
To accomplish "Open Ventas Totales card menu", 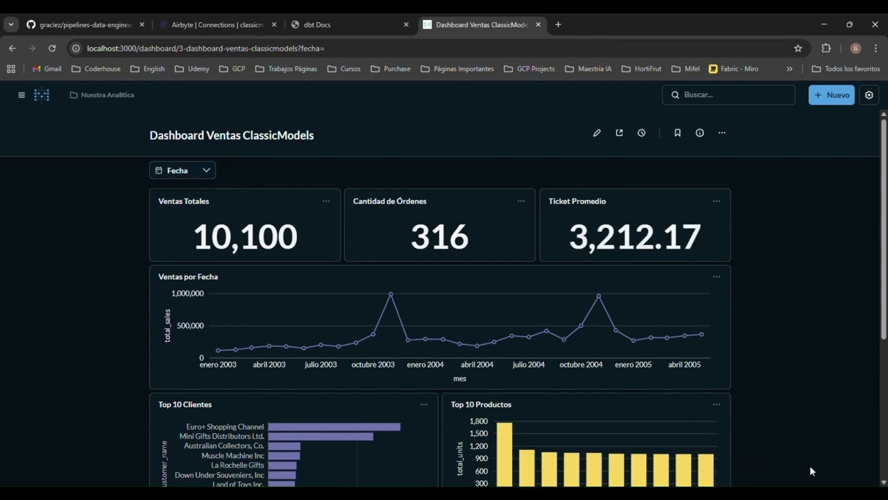I will (326, 201).
